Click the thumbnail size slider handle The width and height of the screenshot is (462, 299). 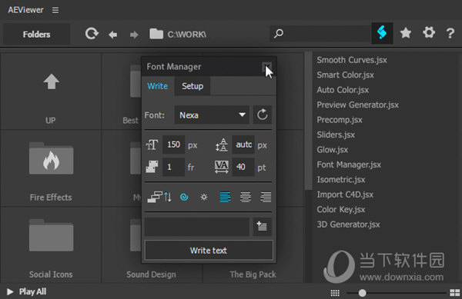pyautogui.click(x=363, y=293)
